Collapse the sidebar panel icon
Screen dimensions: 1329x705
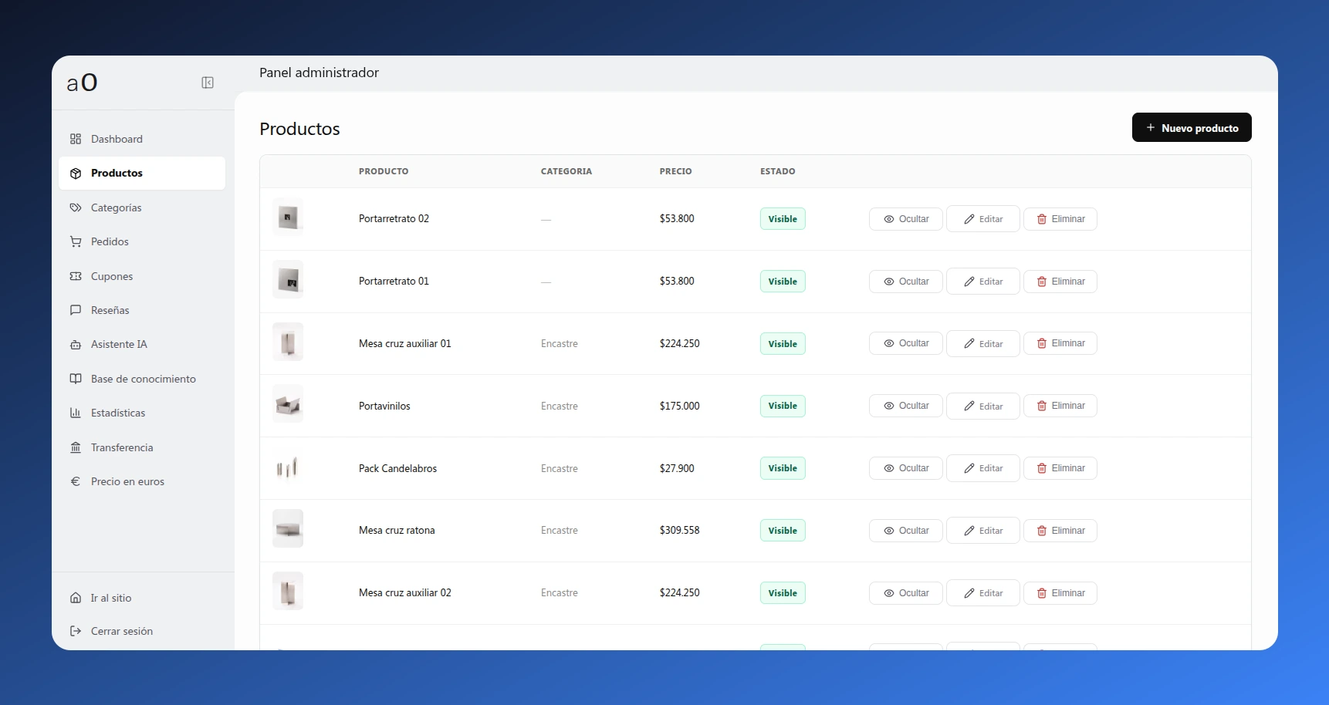coord(208,83)
